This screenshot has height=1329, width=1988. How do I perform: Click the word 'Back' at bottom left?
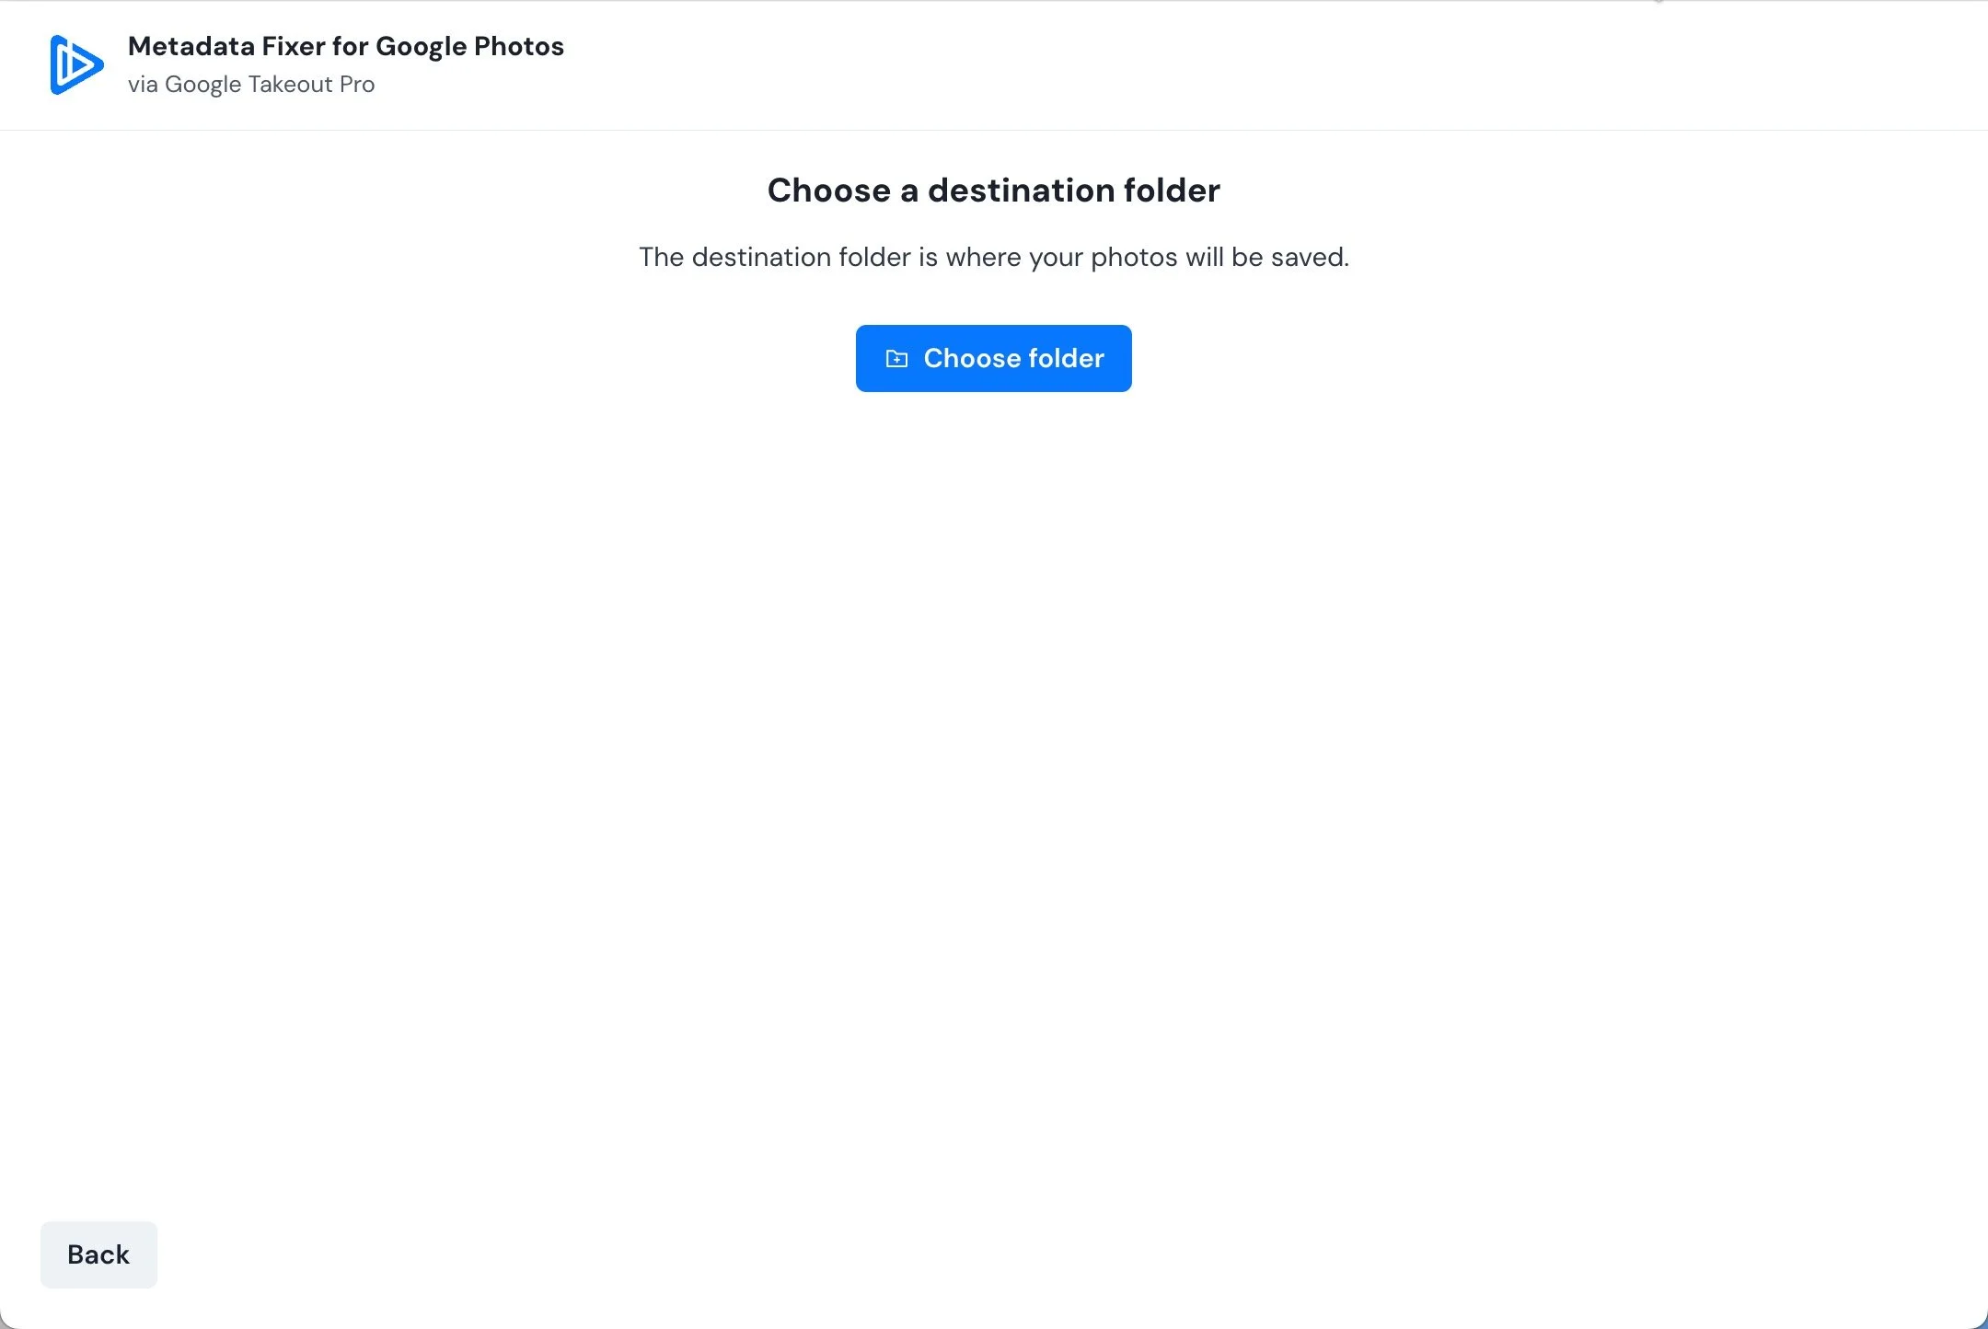click(98, 1254)
